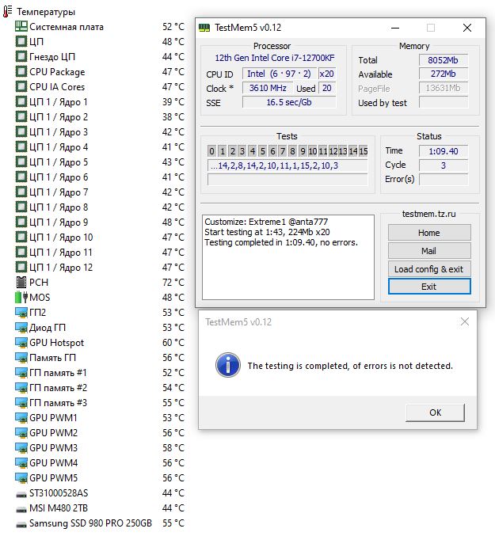The height and width of the screenshot is (536, 495).
Task: Click the monitor icon for Диод ГП
Action: point(21,328)
